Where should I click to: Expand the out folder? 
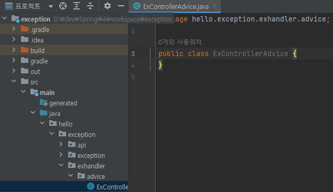tap(14, 70)
